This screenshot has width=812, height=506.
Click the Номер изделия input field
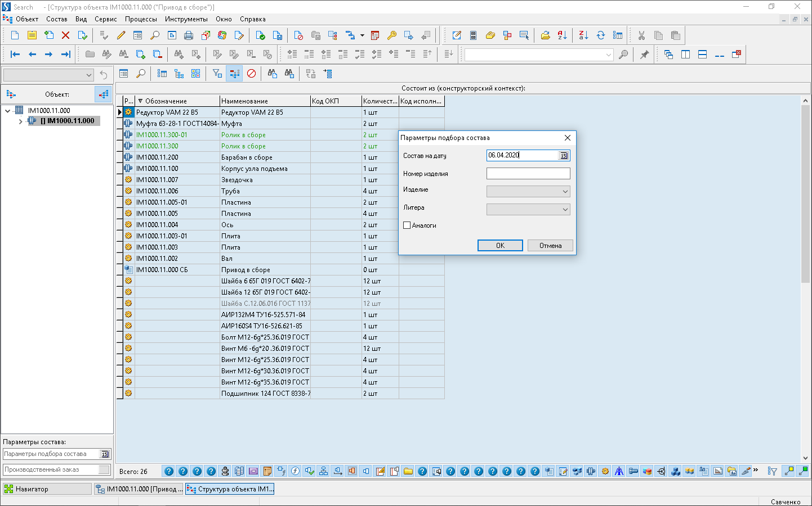528,174
